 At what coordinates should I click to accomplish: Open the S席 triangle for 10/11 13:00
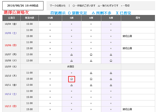(71, 85)
